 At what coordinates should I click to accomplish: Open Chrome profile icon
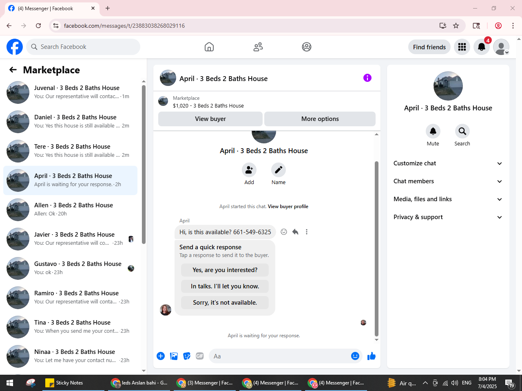pos(498,26)
